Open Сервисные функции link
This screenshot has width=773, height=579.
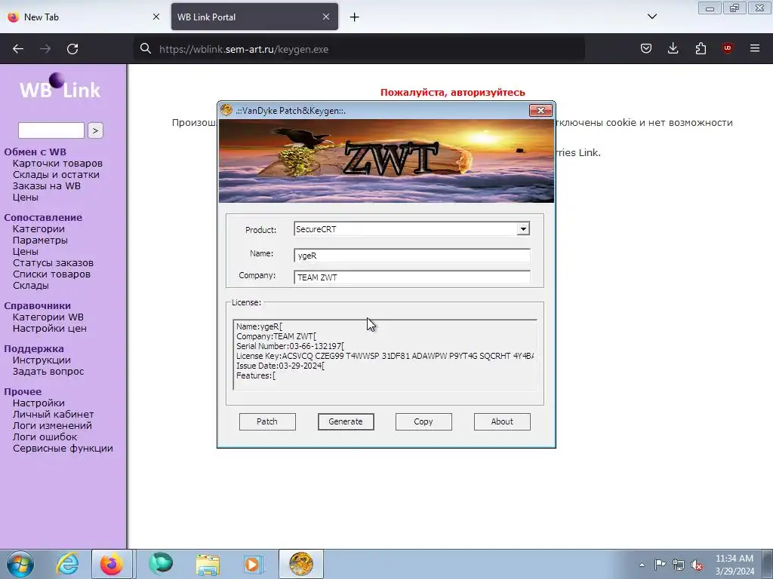tap(63, 449)
